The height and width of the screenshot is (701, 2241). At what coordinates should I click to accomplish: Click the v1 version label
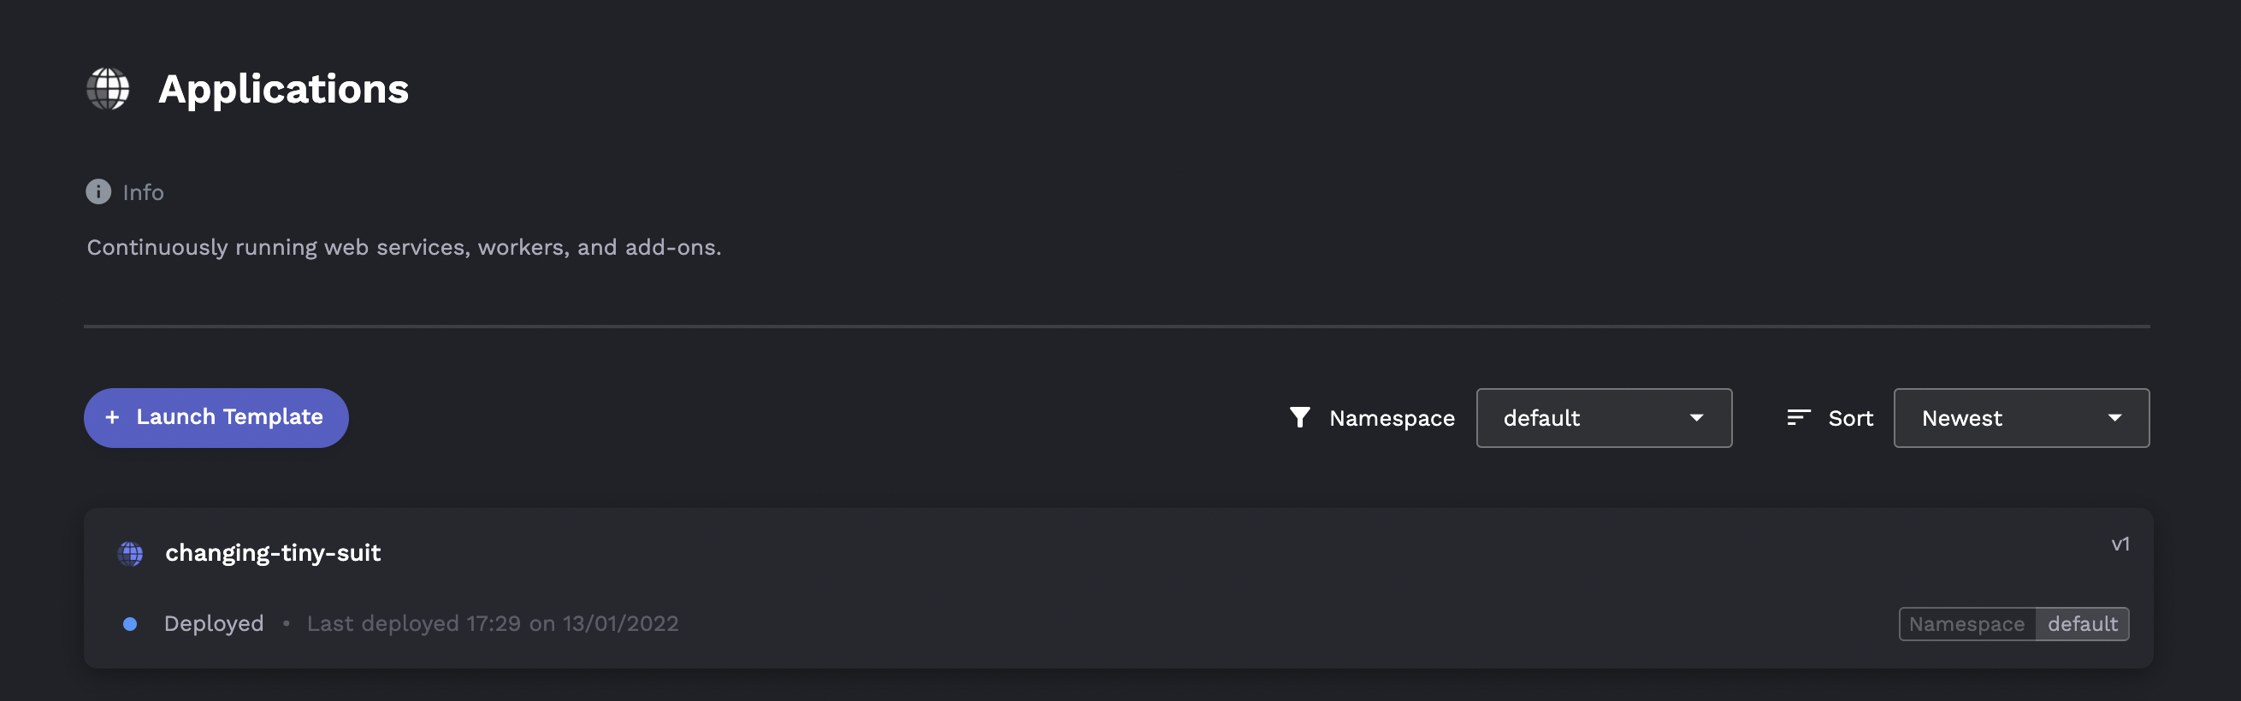coord(2120,545)
